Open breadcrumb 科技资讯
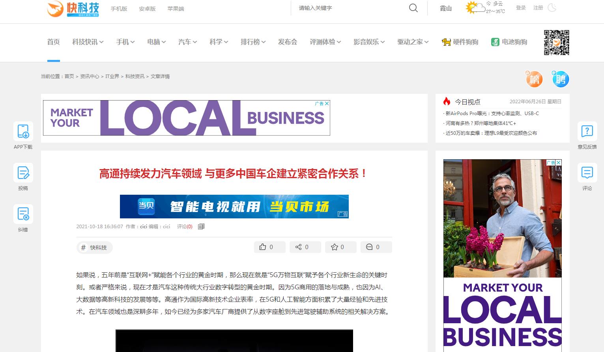This screenshot has height=352, width=604. (x=135, y=76)
